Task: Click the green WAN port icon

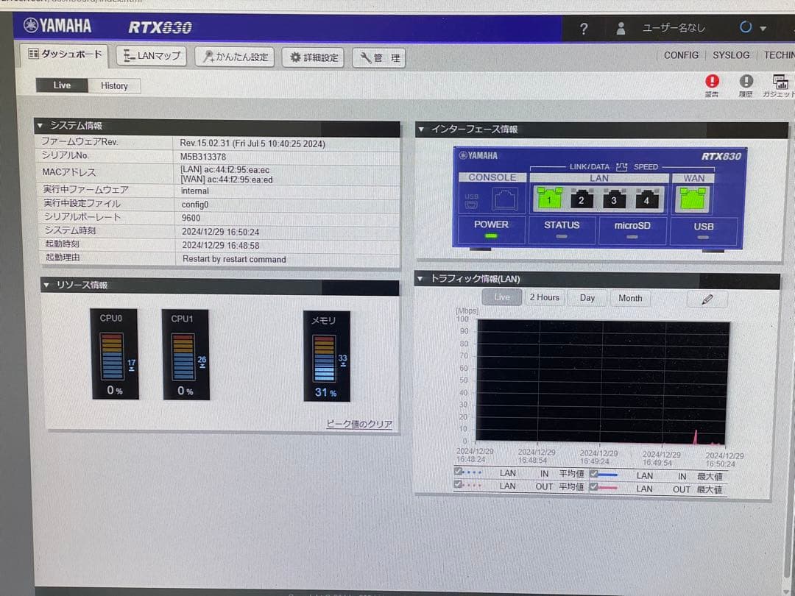Action: (x=693, y=199)
